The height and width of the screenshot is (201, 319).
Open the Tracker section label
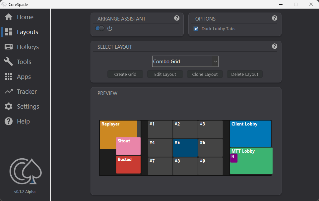pyautogui.click(x=27, y=91)
